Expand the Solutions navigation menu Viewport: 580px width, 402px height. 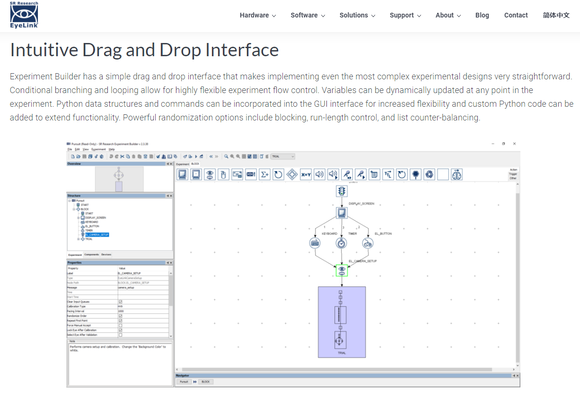pos(358,15)
